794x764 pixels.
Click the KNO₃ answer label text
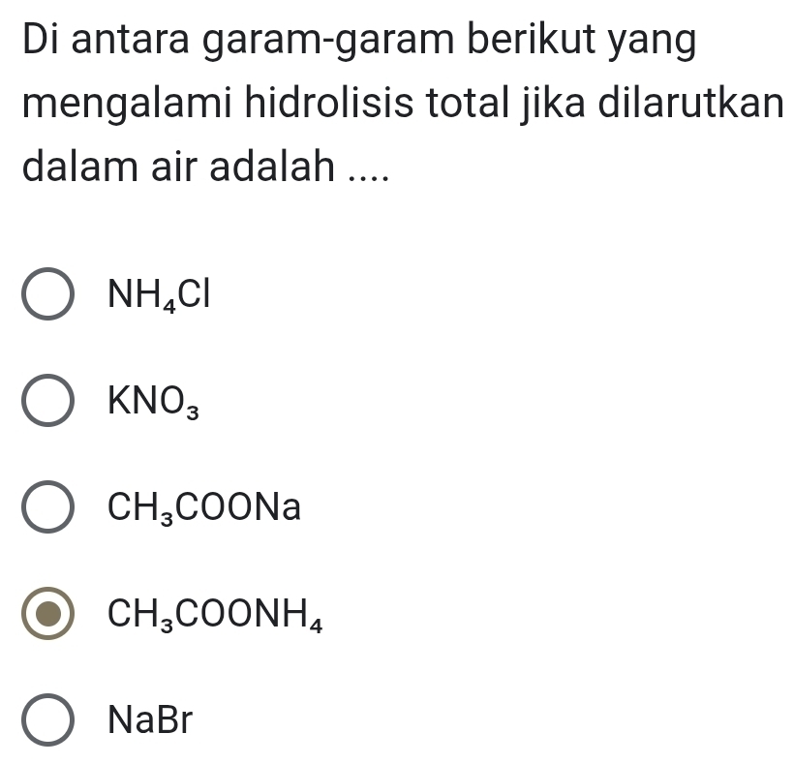(156, 402)
